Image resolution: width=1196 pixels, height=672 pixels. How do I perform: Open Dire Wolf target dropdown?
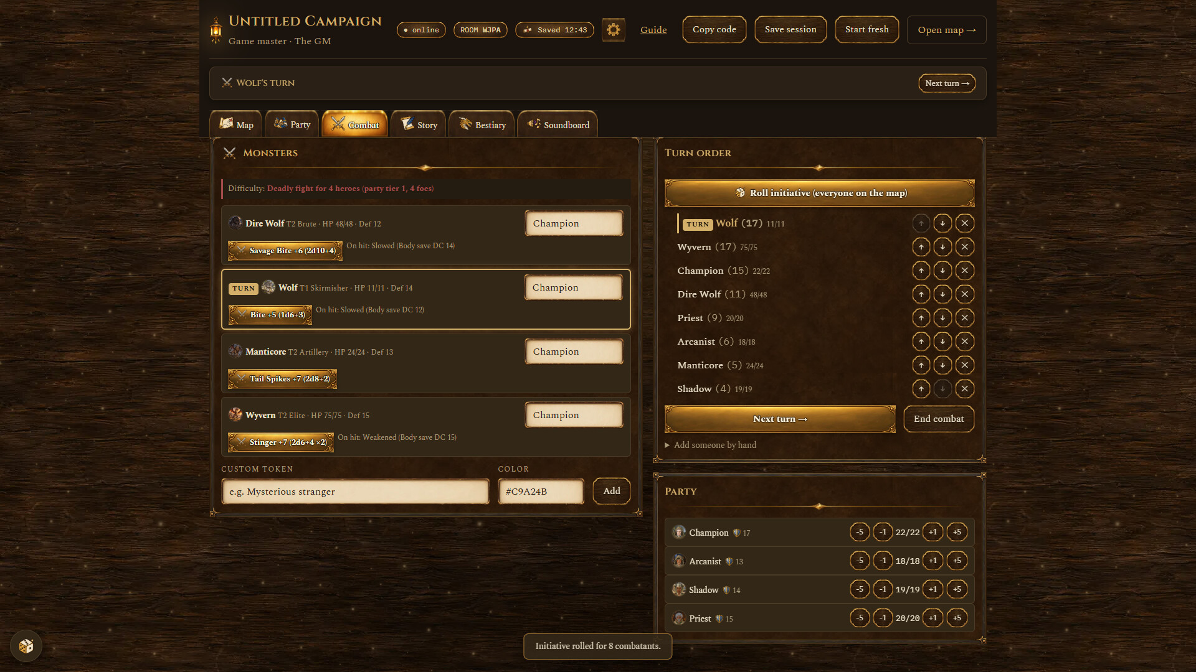pos(574,223)
